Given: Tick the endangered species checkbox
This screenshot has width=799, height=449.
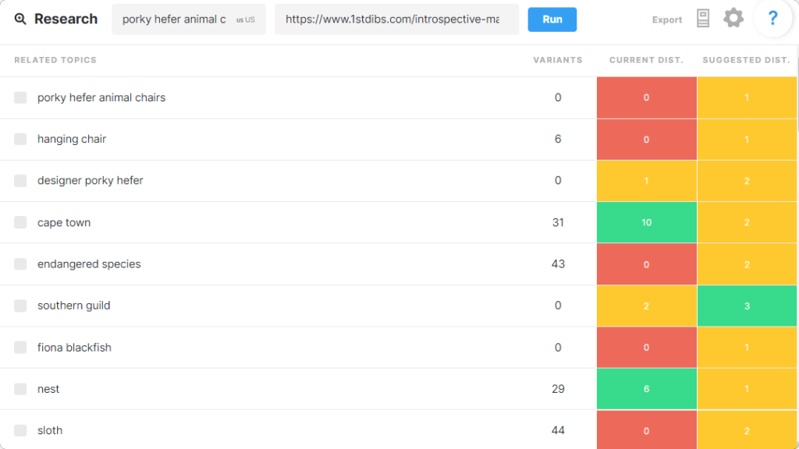Looking at the screenshot, I should click(20, 263).
